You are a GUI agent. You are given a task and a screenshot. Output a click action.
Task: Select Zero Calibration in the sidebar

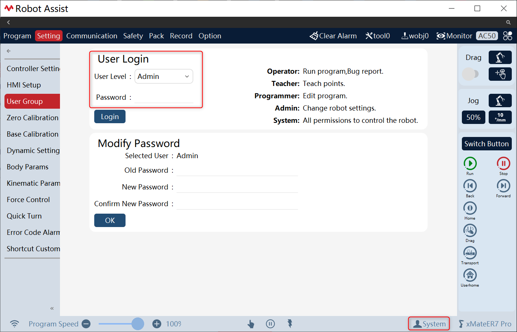click(x=32, y=118)
